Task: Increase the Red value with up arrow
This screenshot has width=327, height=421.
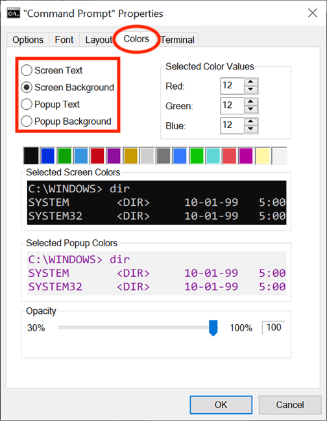Action: point(251,82)
